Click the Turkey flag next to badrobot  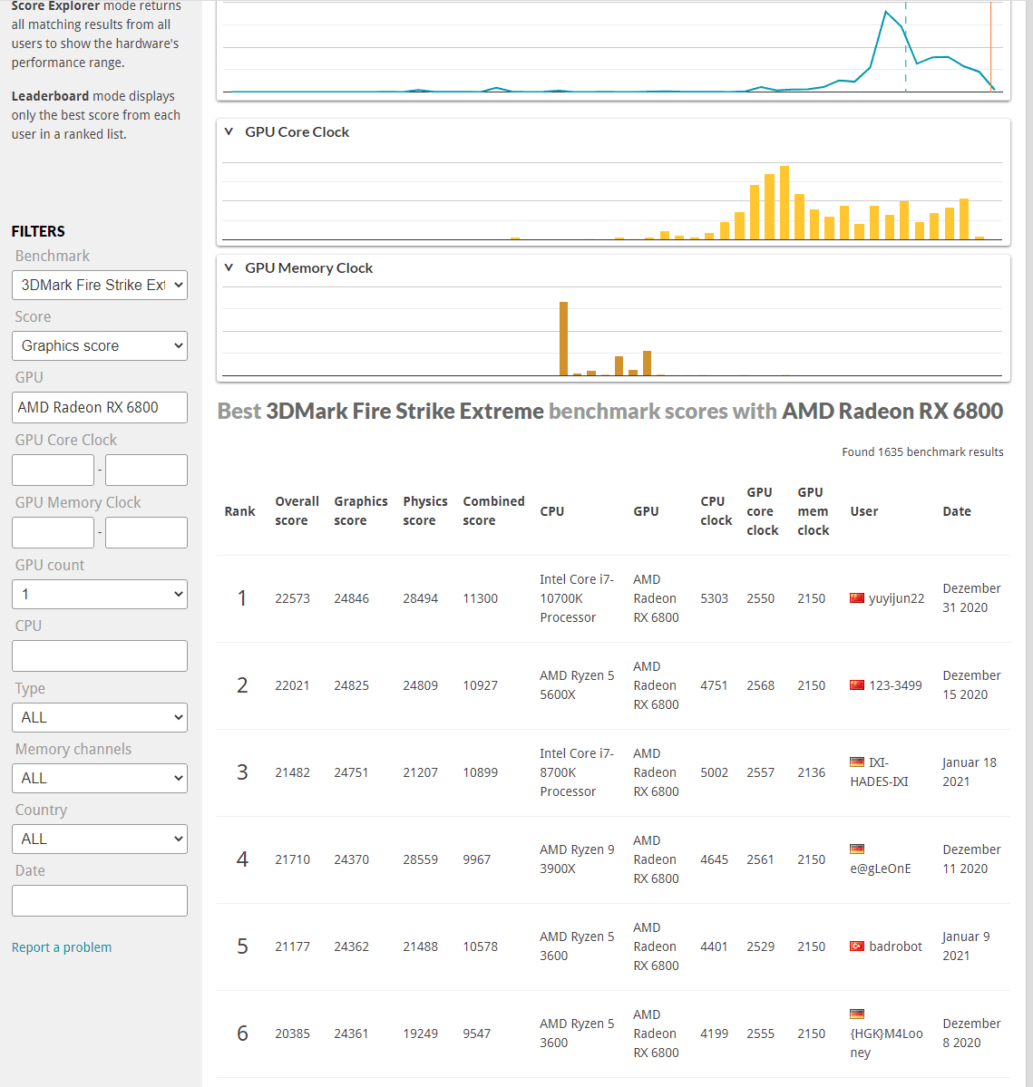(857, 946)
